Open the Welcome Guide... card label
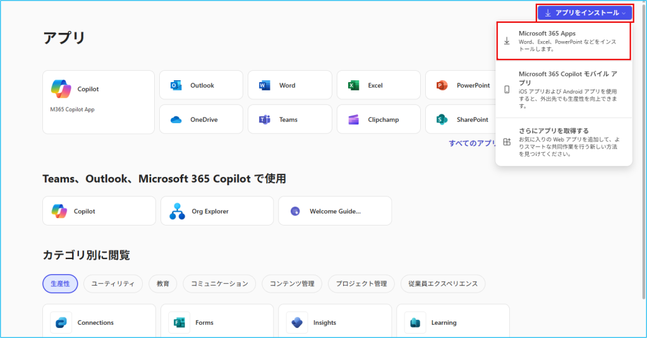647x338 pixels. click(335, 211)
